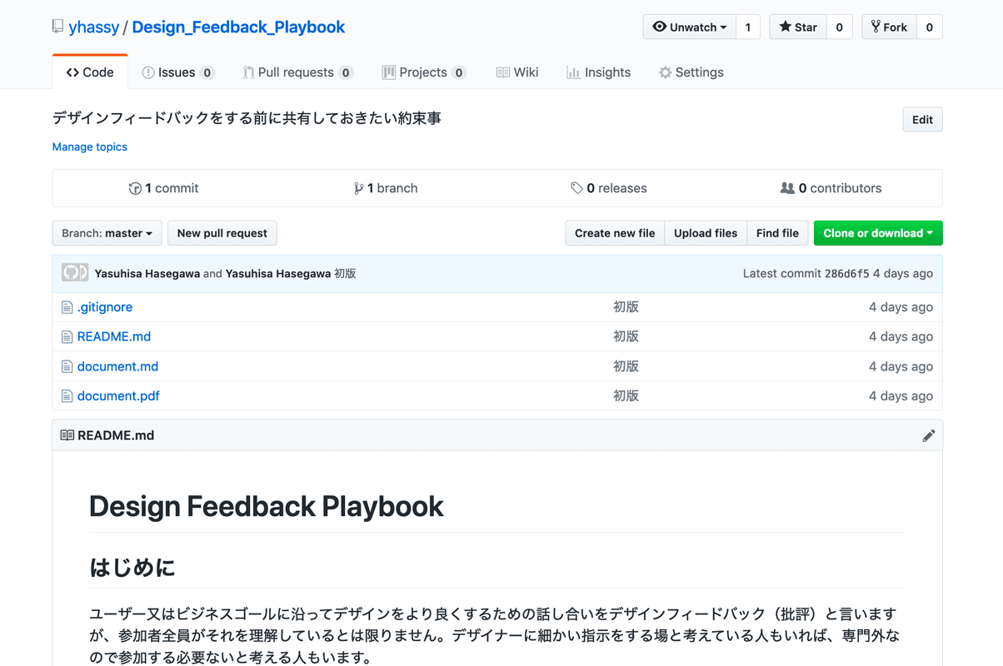The image size is (1003, 666).
Task: Switch to the Code tab
Action: click(x=90, y=72)
